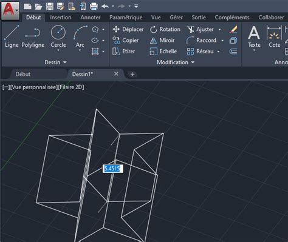288x242 pixels.
Task: Switch to the Collaborer ribbon tab
Action: click(x=271, y=18)
